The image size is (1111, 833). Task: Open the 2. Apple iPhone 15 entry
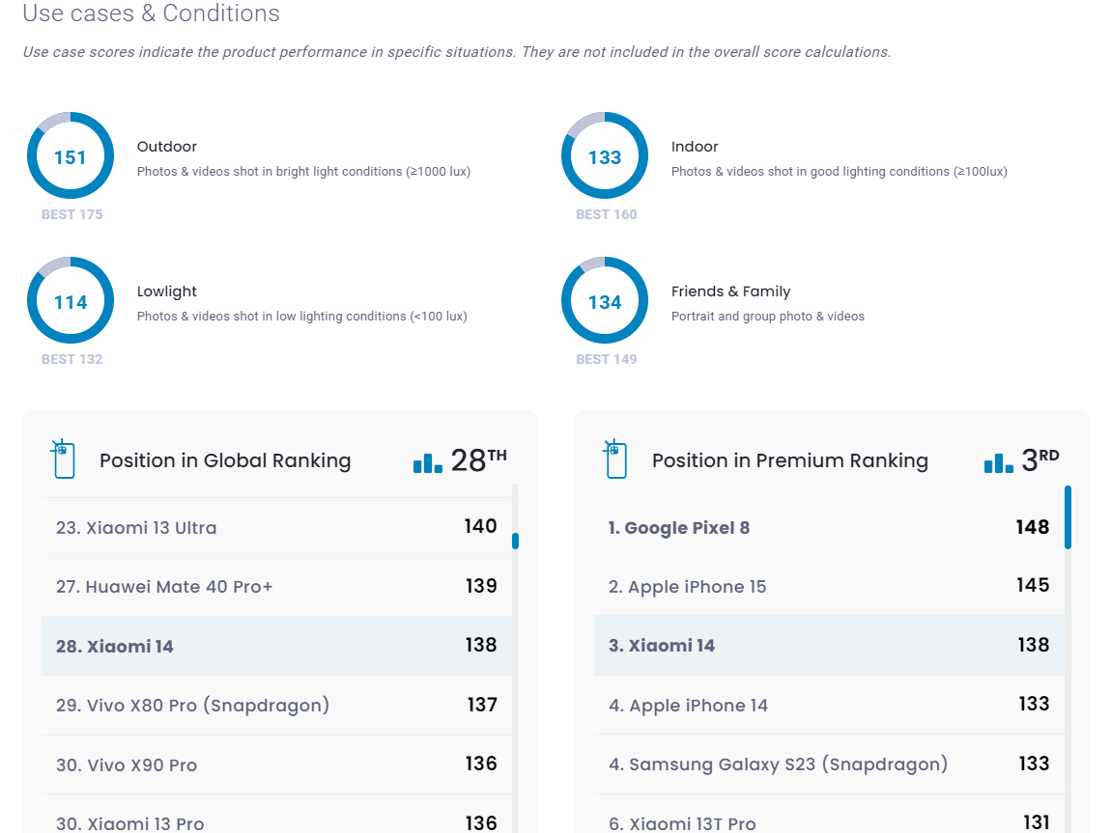[x=829, y=586]
